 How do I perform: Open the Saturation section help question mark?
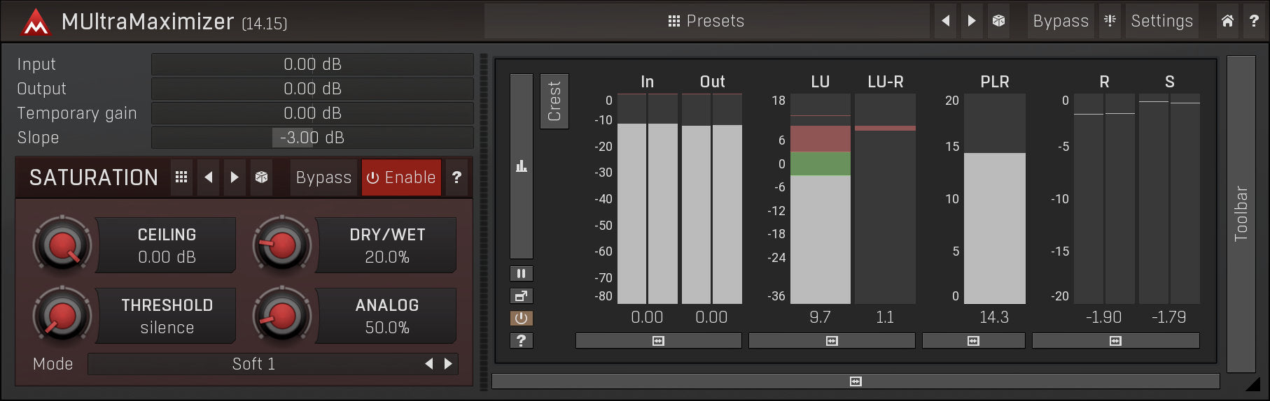click(x=456, y=177)
